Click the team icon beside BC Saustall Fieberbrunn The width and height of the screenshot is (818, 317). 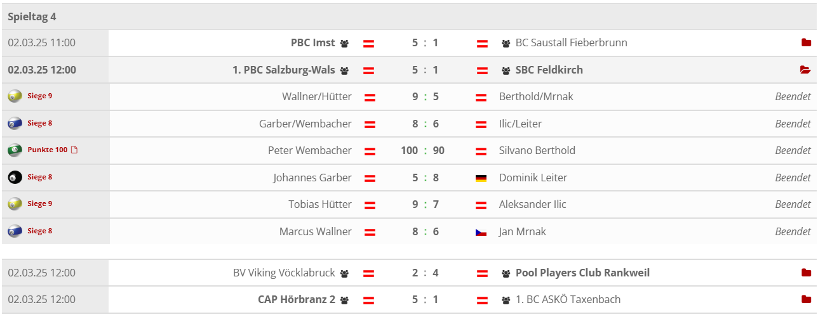506,44
